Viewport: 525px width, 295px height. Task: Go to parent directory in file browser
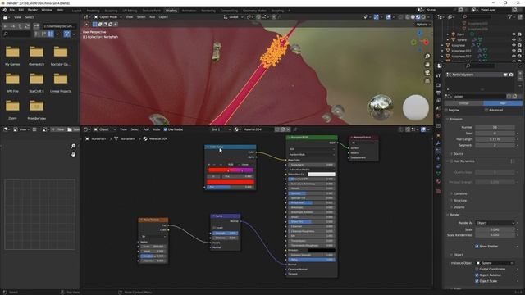pos(20,25)
